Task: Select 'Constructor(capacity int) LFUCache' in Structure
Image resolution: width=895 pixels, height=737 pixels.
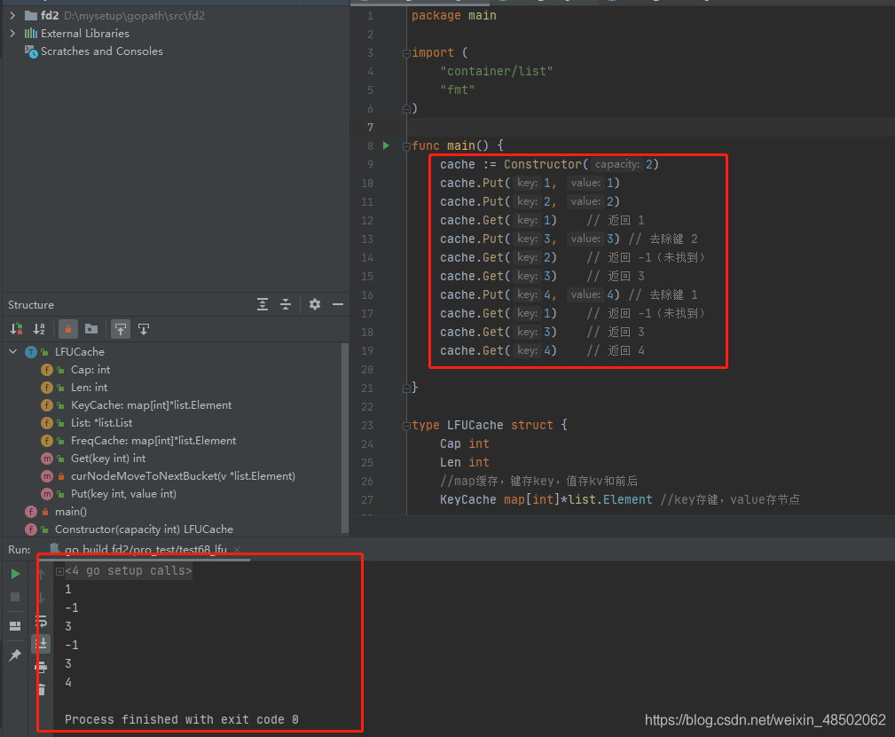Action: (144, 529)
